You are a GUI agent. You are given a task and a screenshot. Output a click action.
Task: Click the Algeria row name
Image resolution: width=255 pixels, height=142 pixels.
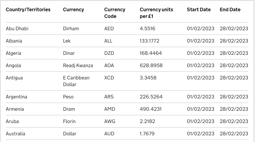pyautogui.click(x=13, y=53)
